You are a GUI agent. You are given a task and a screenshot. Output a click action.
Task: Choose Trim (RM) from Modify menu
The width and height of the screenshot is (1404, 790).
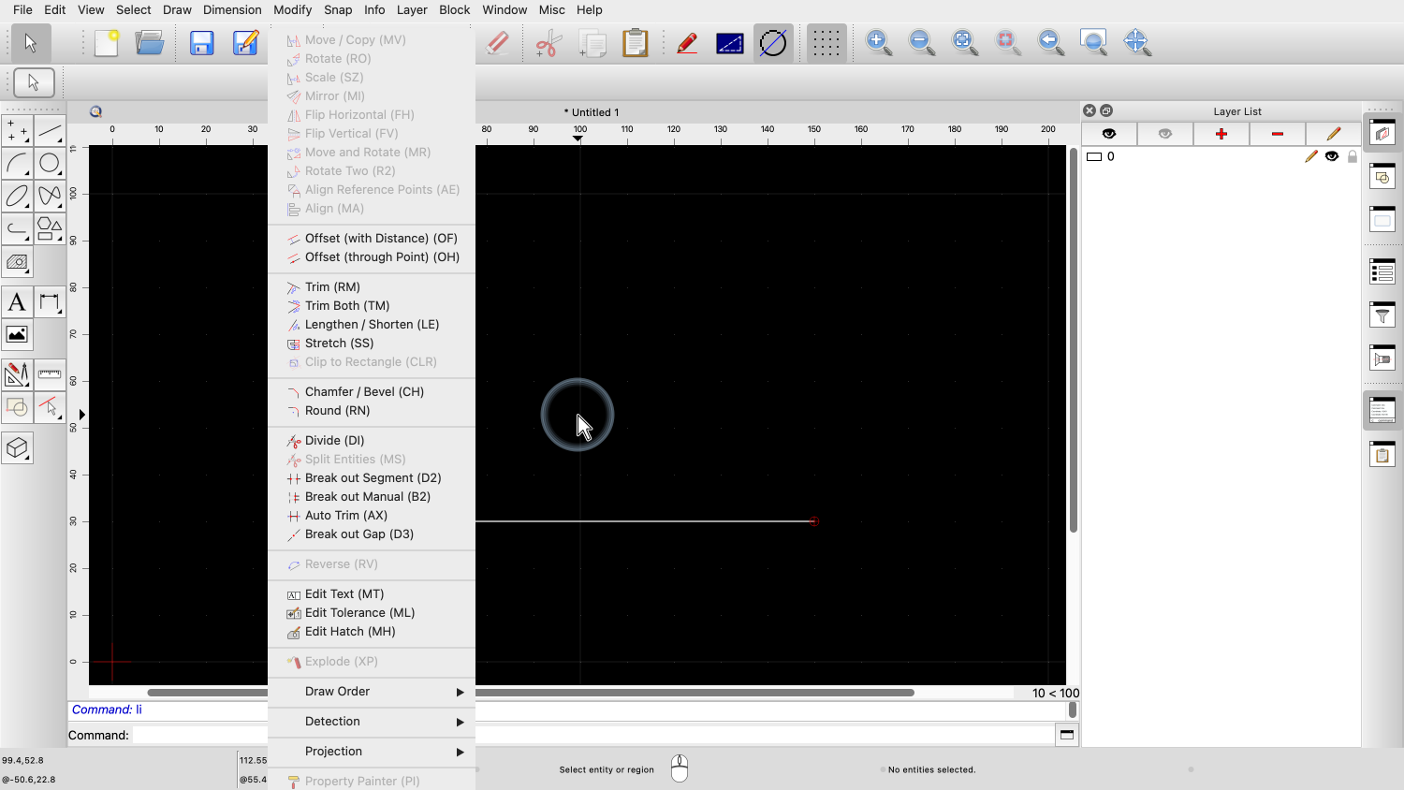click(332, 287)
